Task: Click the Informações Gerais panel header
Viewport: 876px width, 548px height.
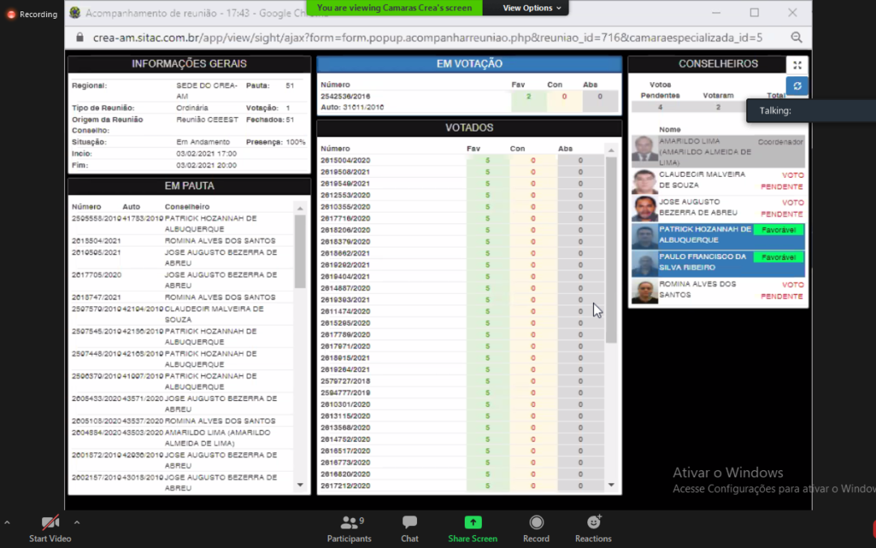Action: (x=189, y=64)
